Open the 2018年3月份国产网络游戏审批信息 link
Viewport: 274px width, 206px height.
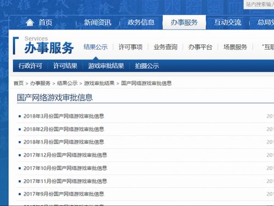[64, 116]
